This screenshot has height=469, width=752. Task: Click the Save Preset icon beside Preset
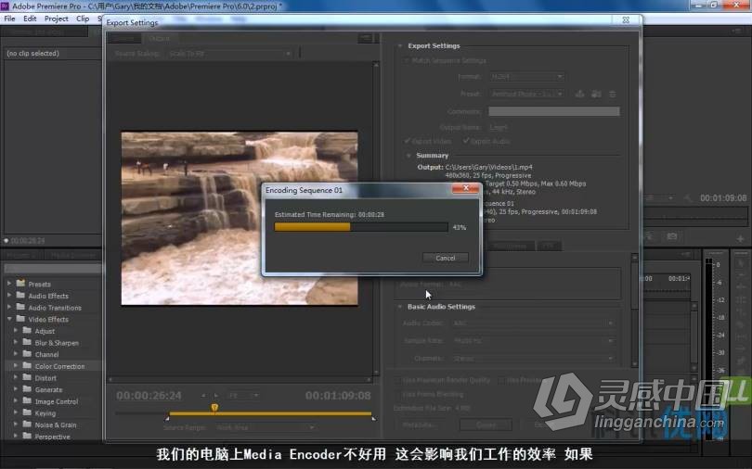click(580, 94)
